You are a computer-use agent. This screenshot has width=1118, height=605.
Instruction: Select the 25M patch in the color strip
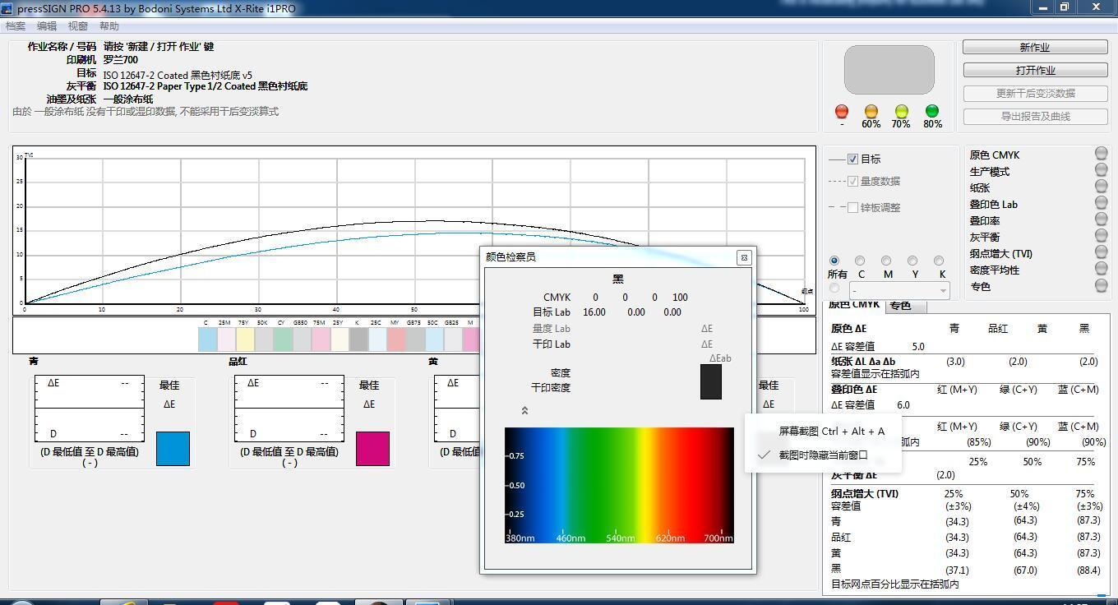tap(226, 339)
